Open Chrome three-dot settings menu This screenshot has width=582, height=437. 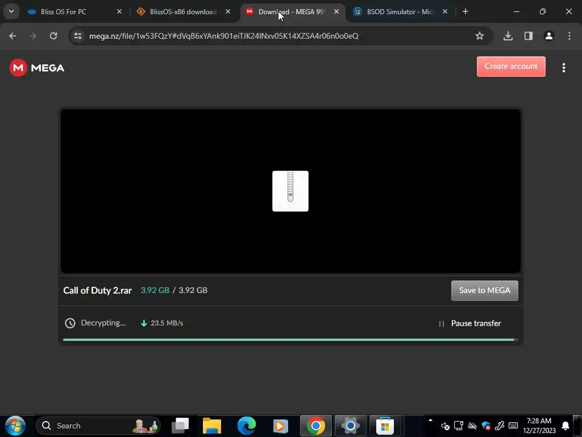pyautogui.click(x=569, y=36)
